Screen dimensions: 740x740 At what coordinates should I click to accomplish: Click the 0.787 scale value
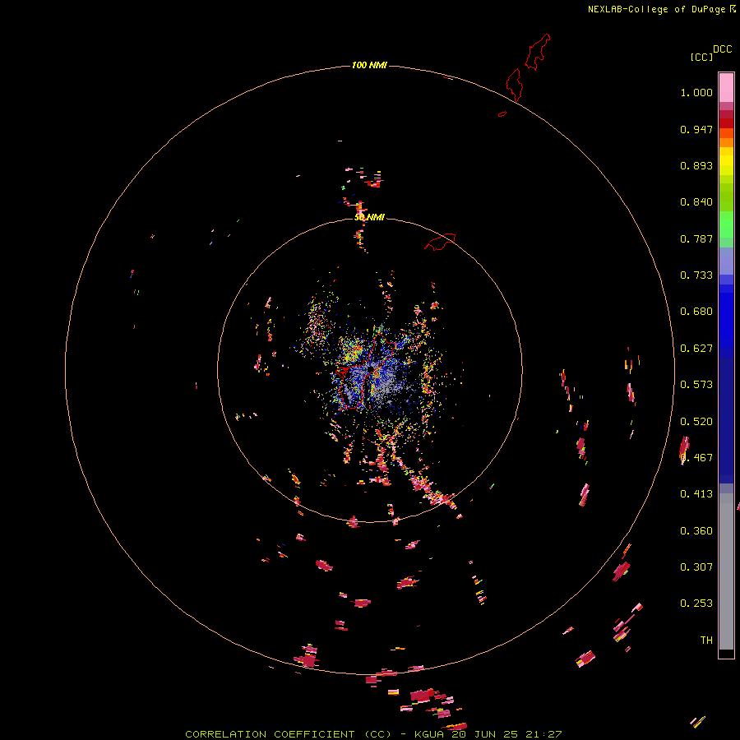[696, 238]
